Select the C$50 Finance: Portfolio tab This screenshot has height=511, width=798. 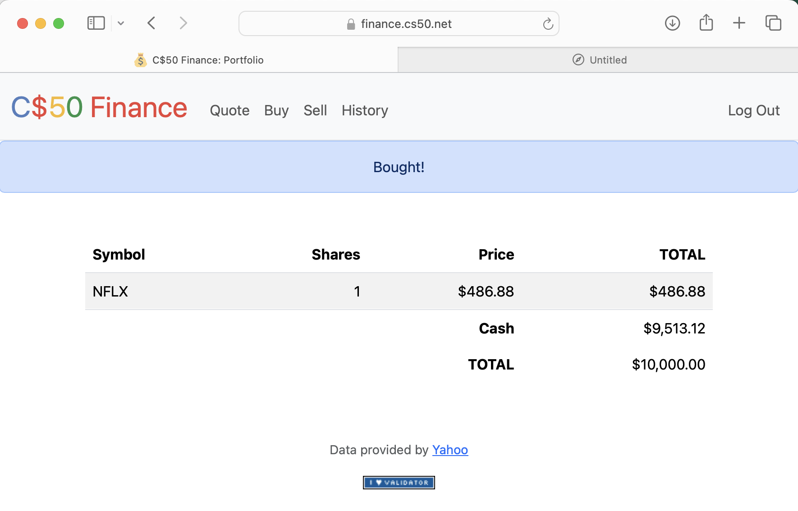[x=208, y=59]
